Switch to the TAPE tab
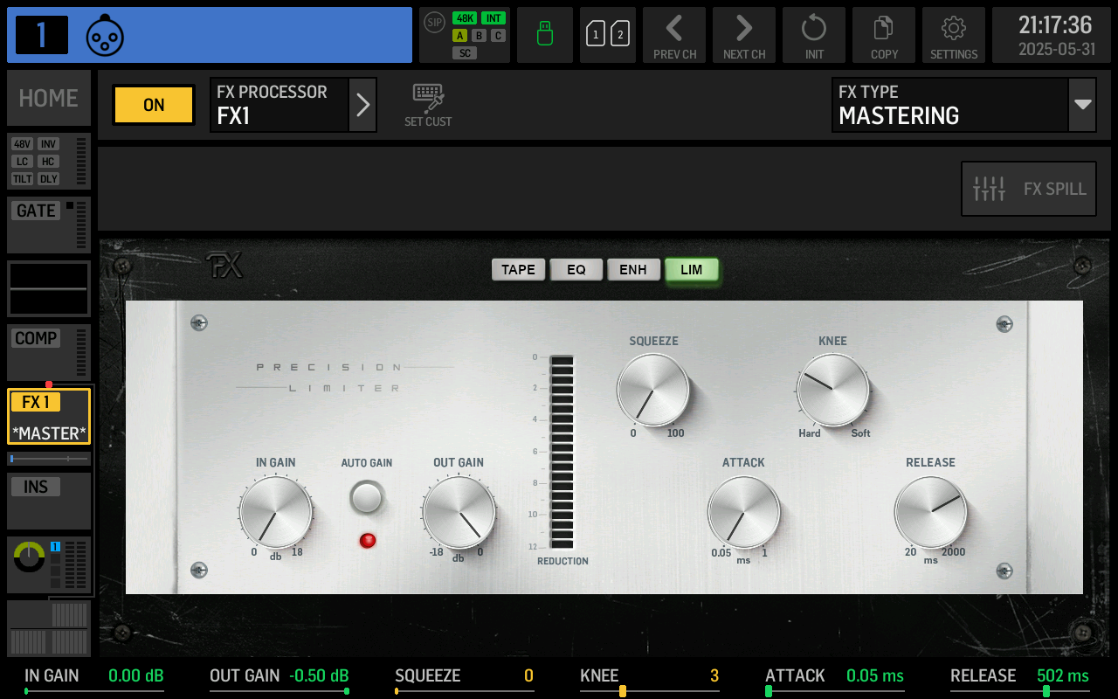Screen dimensions: 1118x699 click(518, 269)
